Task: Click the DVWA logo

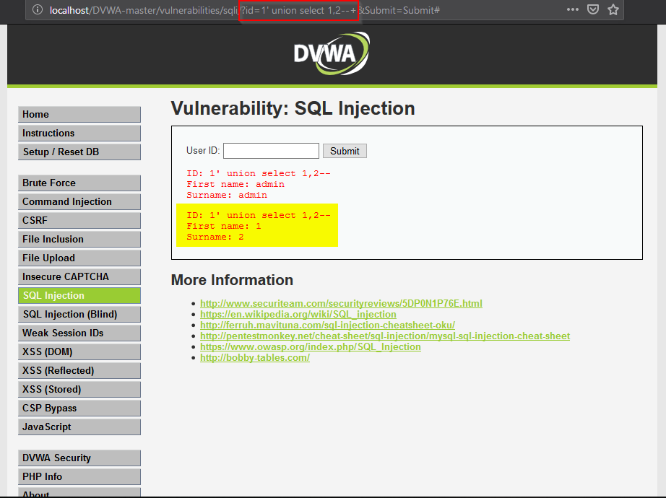Action: (x=332, y=53)
